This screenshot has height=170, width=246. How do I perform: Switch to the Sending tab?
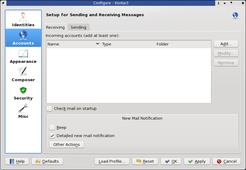(x=78, y=27)
